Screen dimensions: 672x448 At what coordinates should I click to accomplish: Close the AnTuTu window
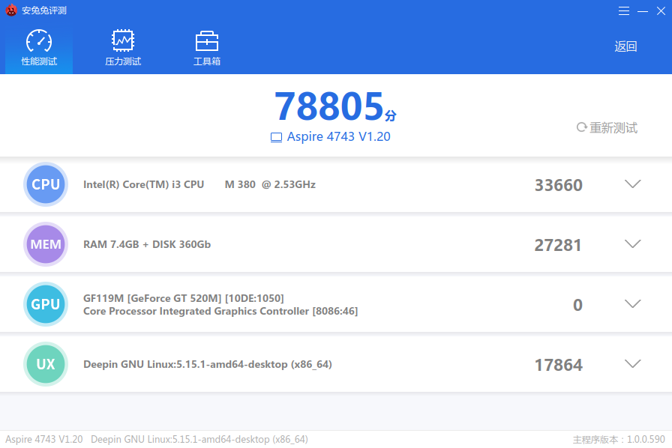click(x=661, y=11)
